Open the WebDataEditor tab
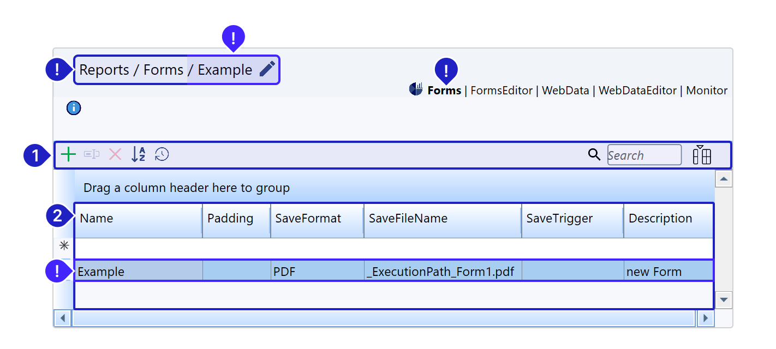The height and width of the screenshot is (349, 776). 637,91
